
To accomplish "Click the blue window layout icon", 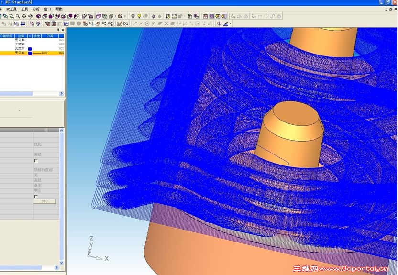I will point(66,23).
